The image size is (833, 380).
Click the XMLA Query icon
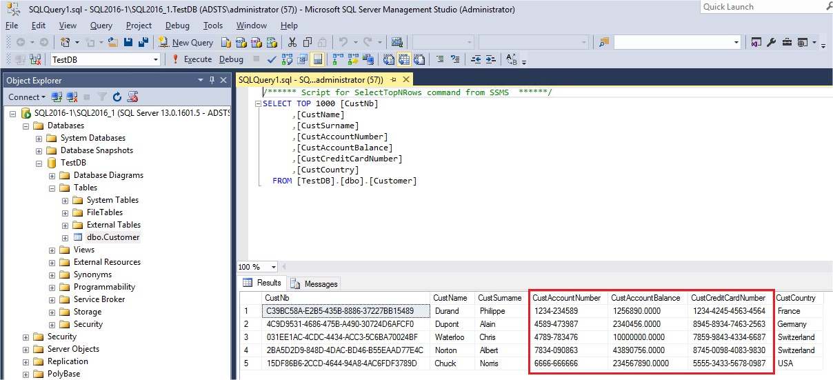pyautogui.click(x=272, y=42)
